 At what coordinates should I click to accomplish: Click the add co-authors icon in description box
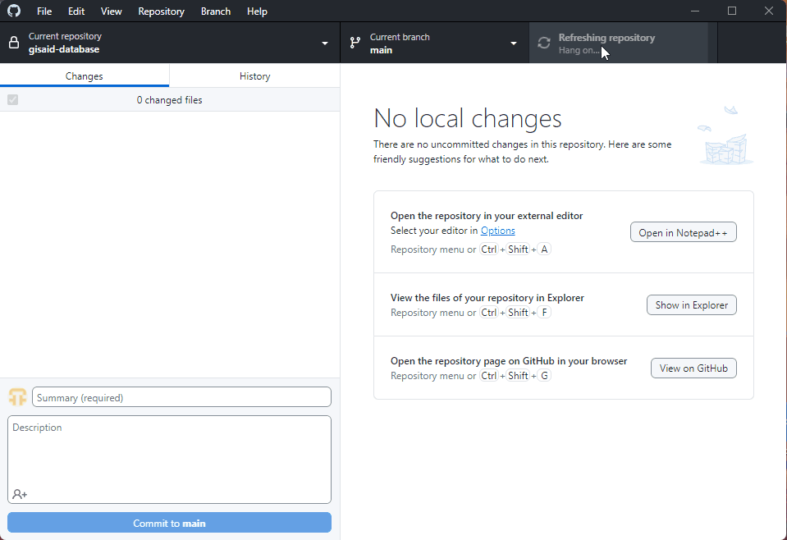pos(18,493)
